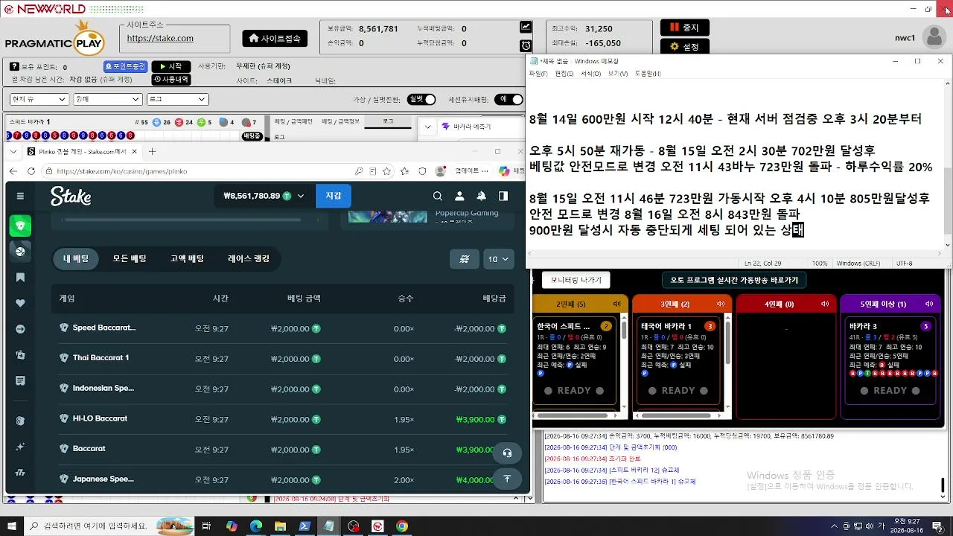The height and width of the screenshot is (536, 953).
Task: Click the search magnifier on Stake header
Action: pyautogui.click(x=438, y=196)
